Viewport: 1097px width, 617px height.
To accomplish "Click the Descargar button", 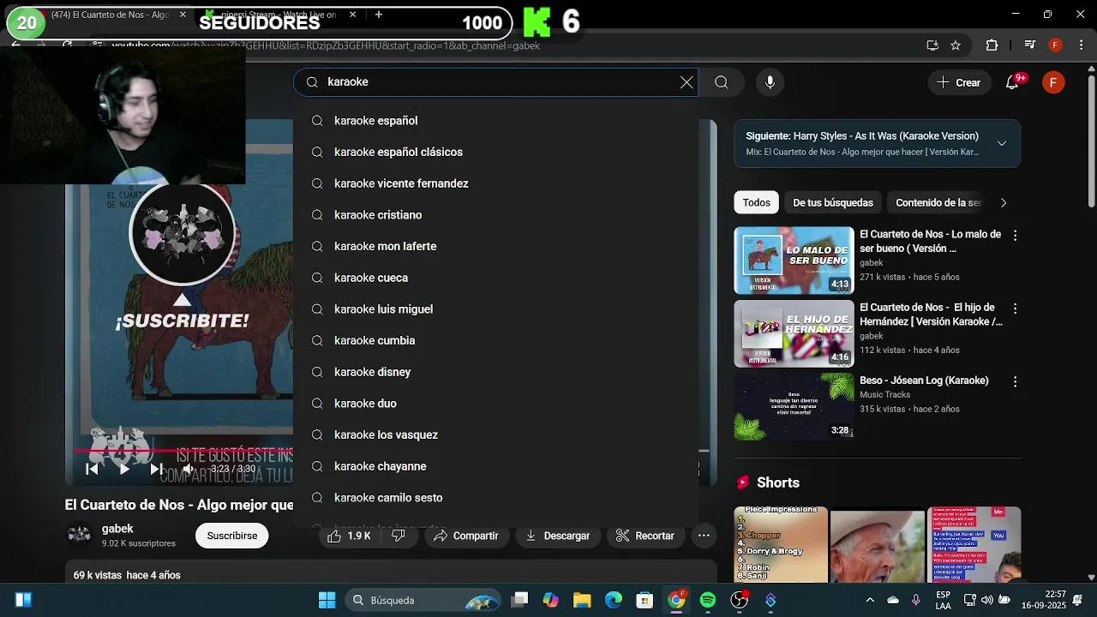I will (x=557, y=536).
